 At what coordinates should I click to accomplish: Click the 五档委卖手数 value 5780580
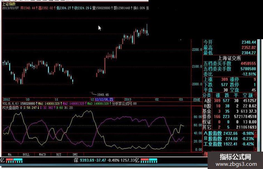pyautogui.click(x=248, y=69)
